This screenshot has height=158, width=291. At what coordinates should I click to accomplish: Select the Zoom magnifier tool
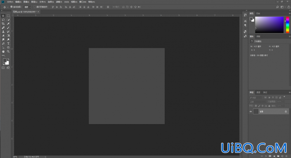(x=8, y=51)
